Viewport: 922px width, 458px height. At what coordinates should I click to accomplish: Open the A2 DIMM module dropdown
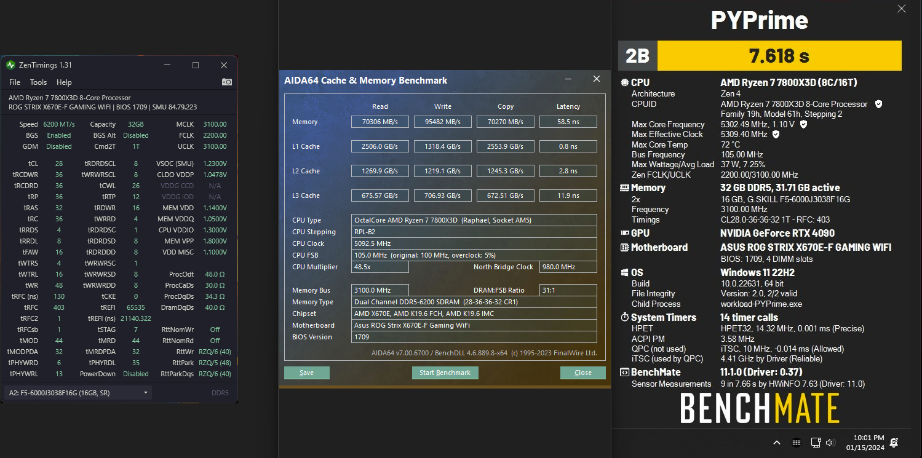(x=77, y=392)
